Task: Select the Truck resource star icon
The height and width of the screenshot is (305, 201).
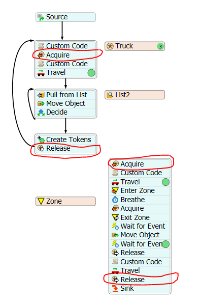Action: pos(110,46)
